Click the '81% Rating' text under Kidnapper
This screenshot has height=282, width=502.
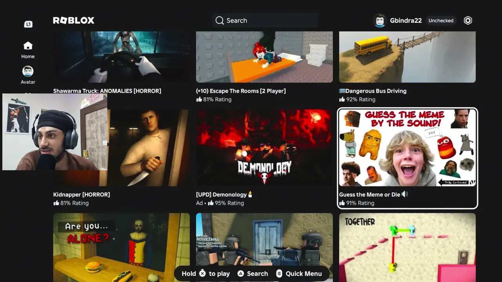coord(75,203)
